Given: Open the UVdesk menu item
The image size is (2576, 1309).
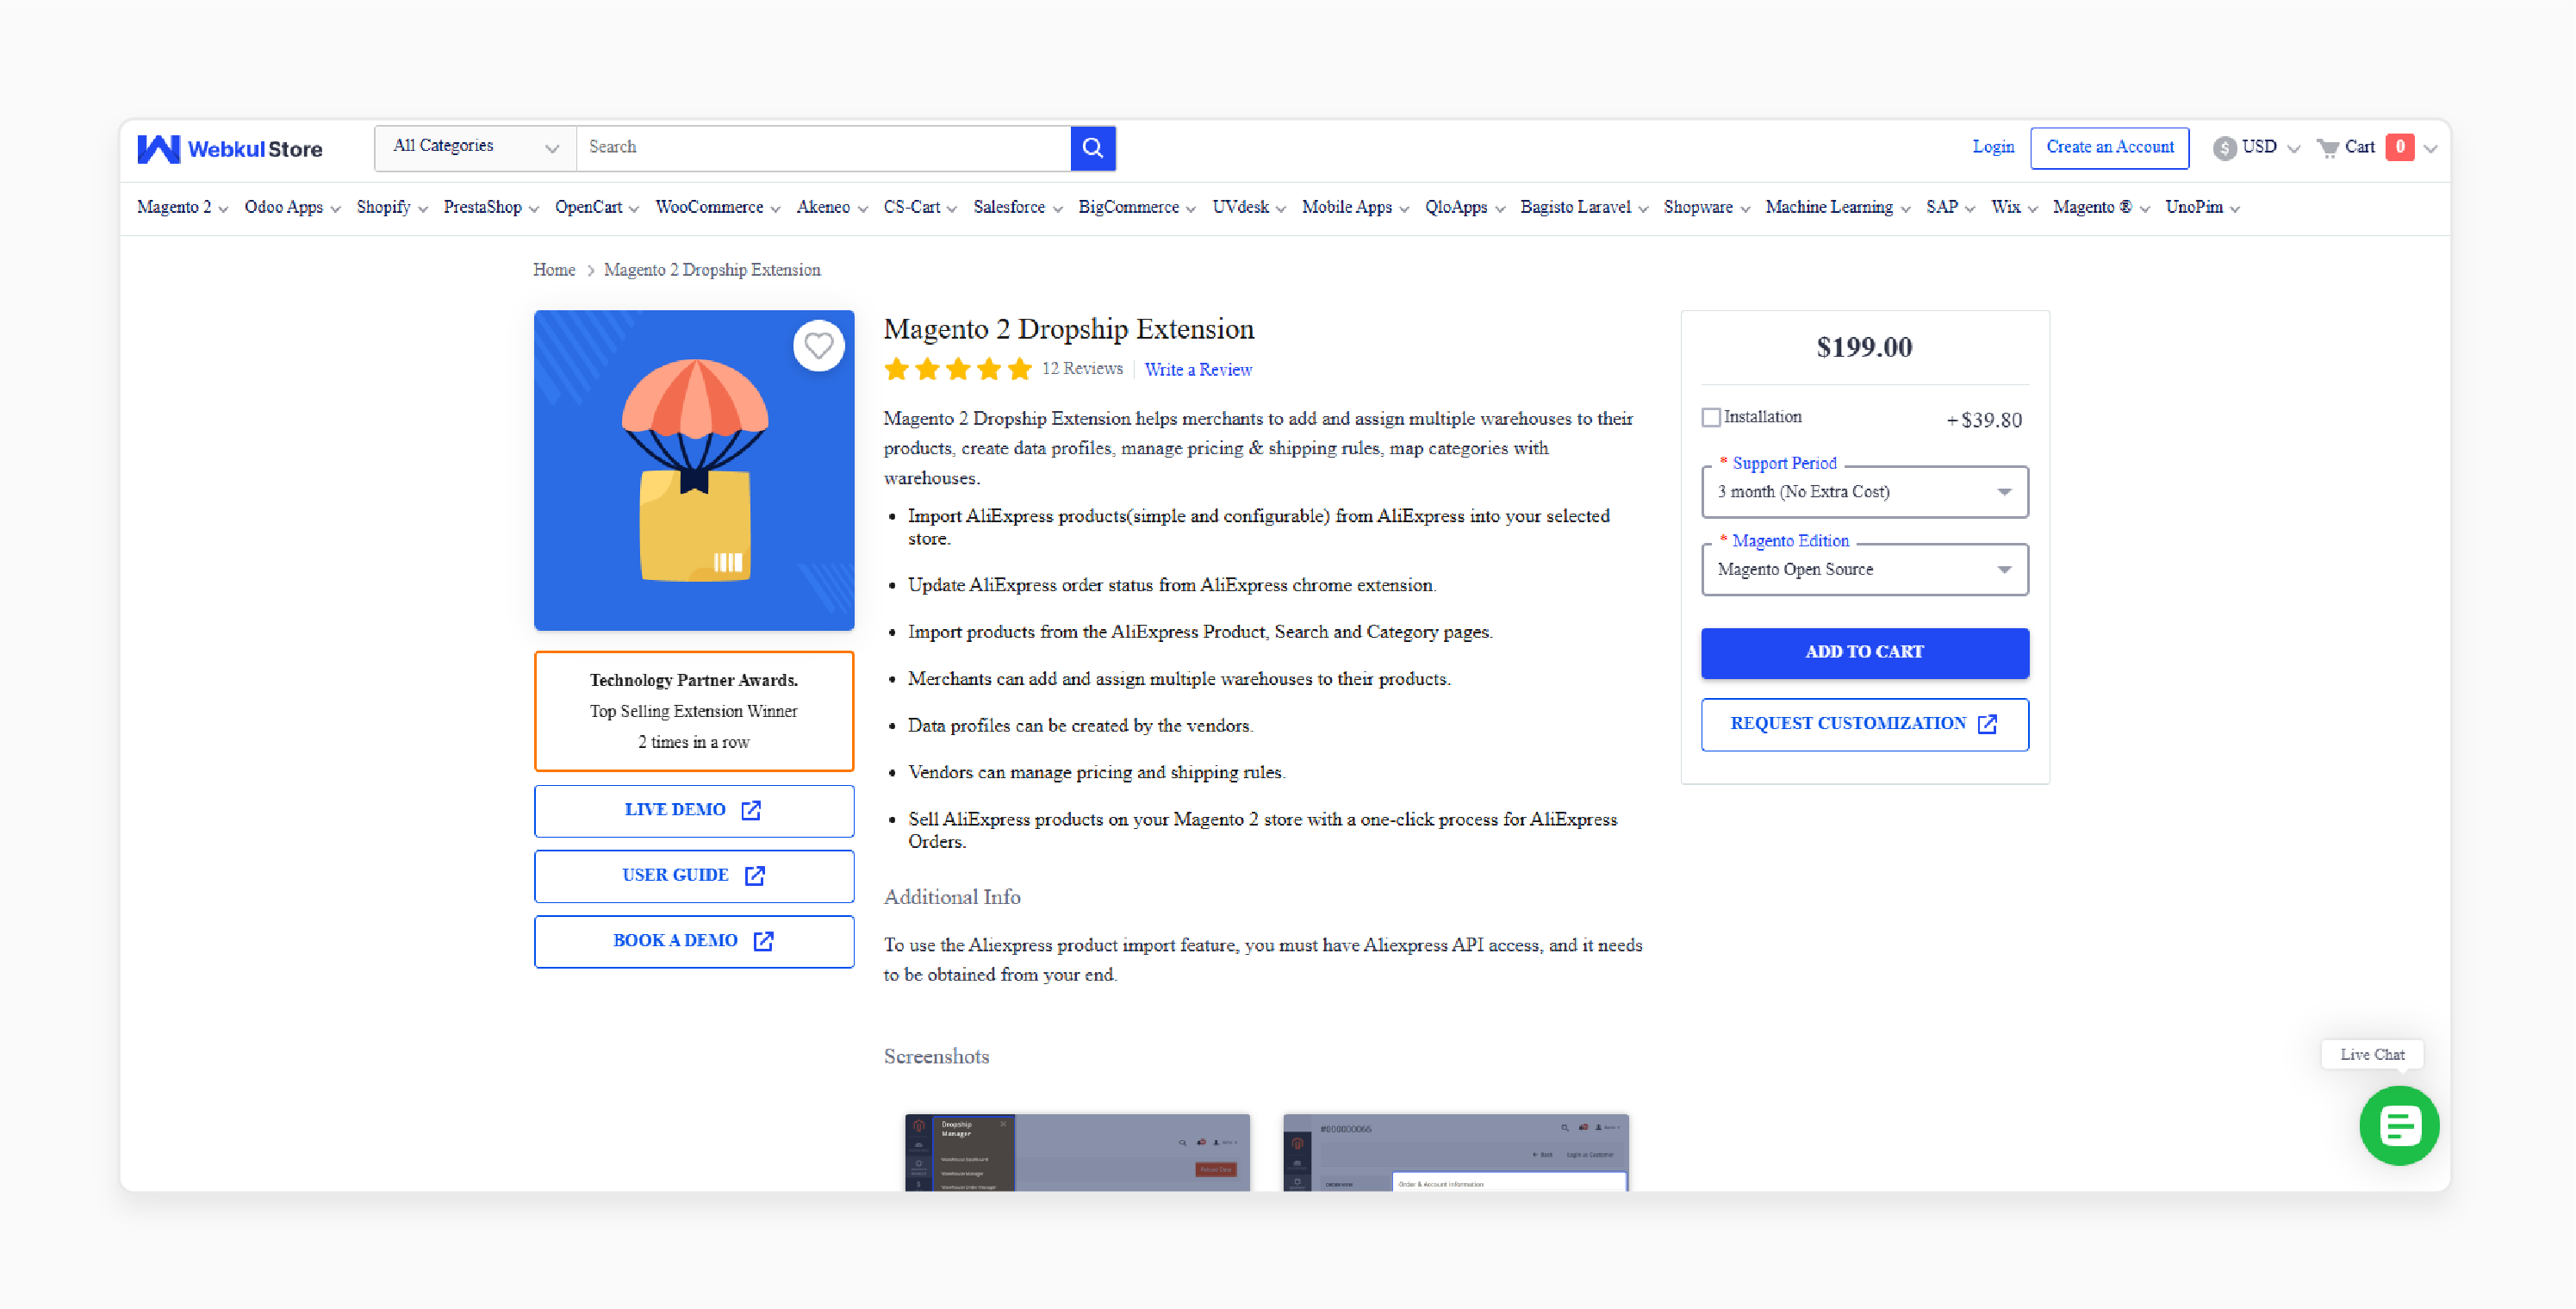Looking at the screenshot, I should click(1249, 208).
